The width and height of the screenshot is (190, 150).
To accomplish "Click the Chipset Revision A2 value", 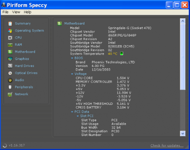I will coord(110,39).
